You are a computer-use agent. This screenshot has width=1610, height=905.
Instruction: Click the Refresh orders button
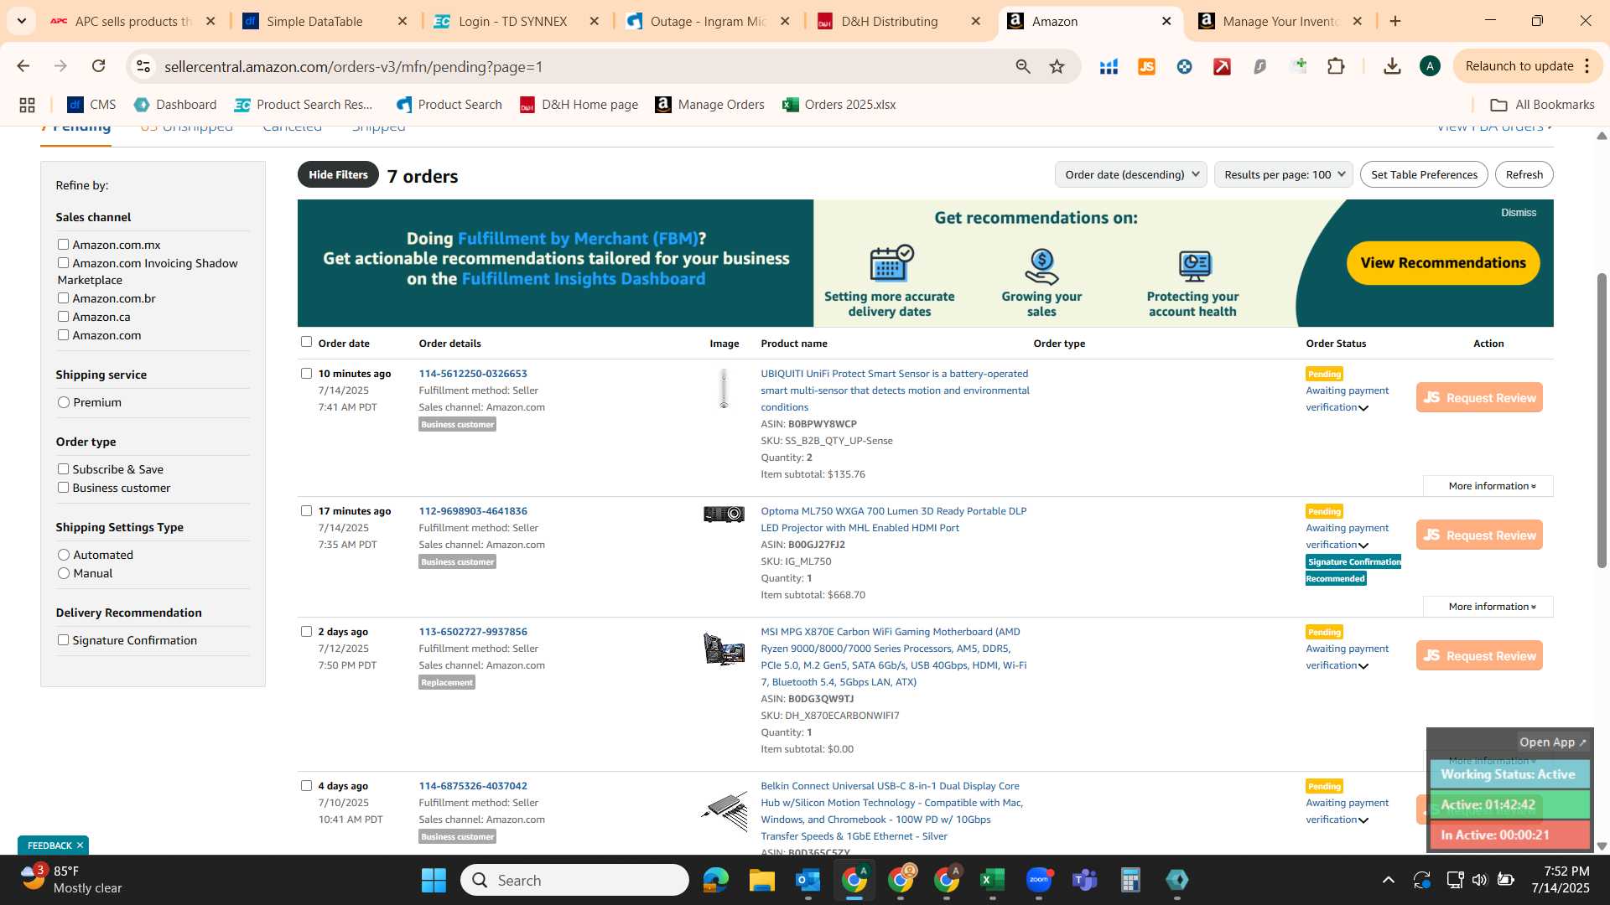coord(1524,174)
